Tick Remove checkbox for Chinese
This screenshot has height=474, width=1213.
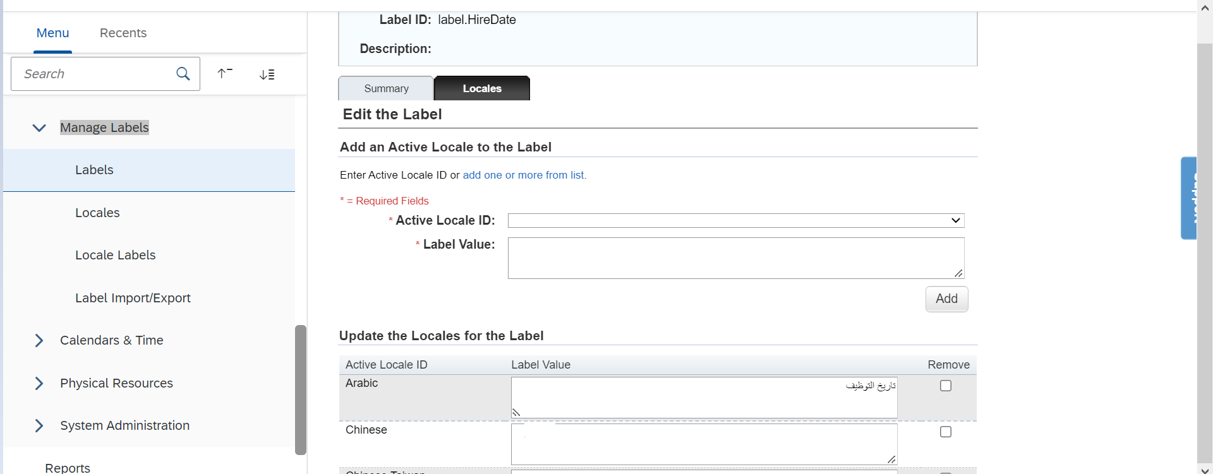(946, 432)
